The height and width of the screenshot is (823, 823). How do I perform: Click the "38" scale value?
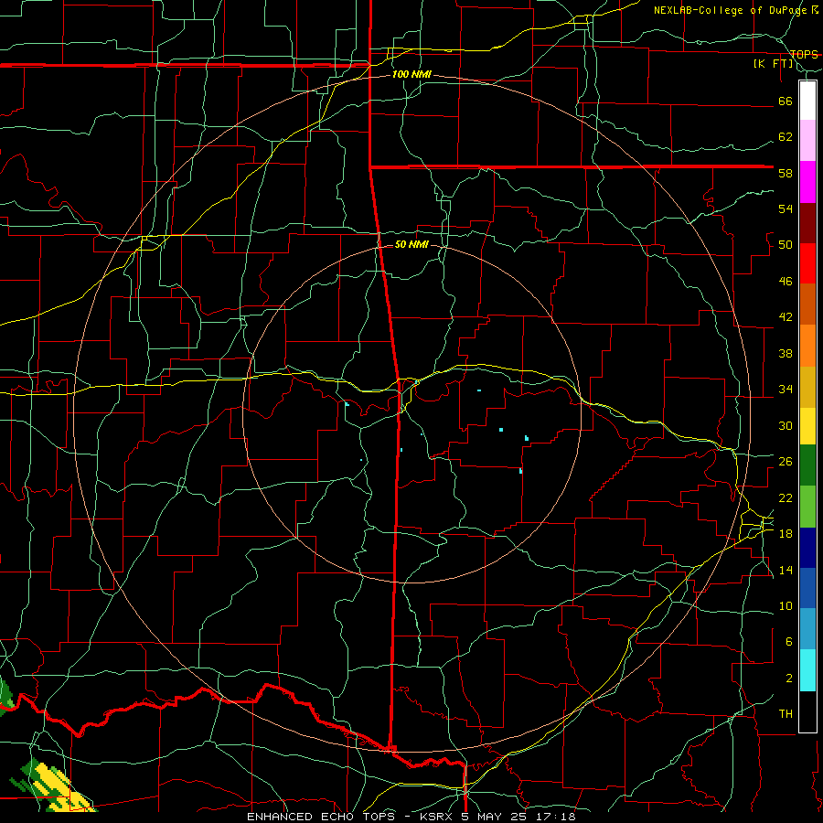pyautogui.click(x=786, y=354)
